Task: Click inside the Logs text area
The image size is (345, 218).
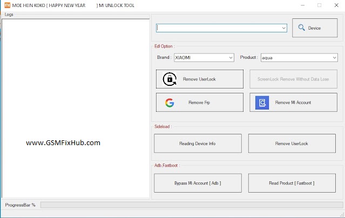Action: tap(76, 108)
